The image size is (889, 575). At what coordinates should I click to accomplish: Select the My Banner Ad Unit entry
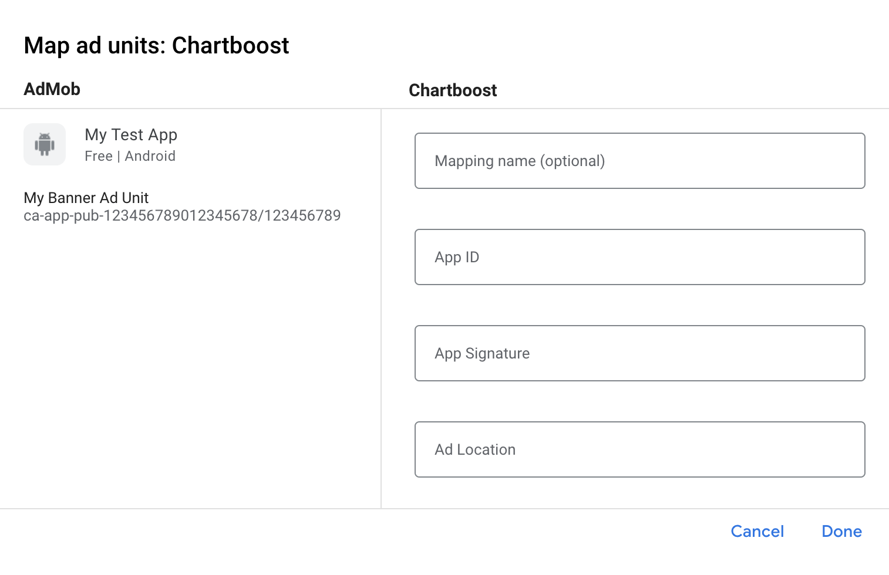click(x=86, y=198)
